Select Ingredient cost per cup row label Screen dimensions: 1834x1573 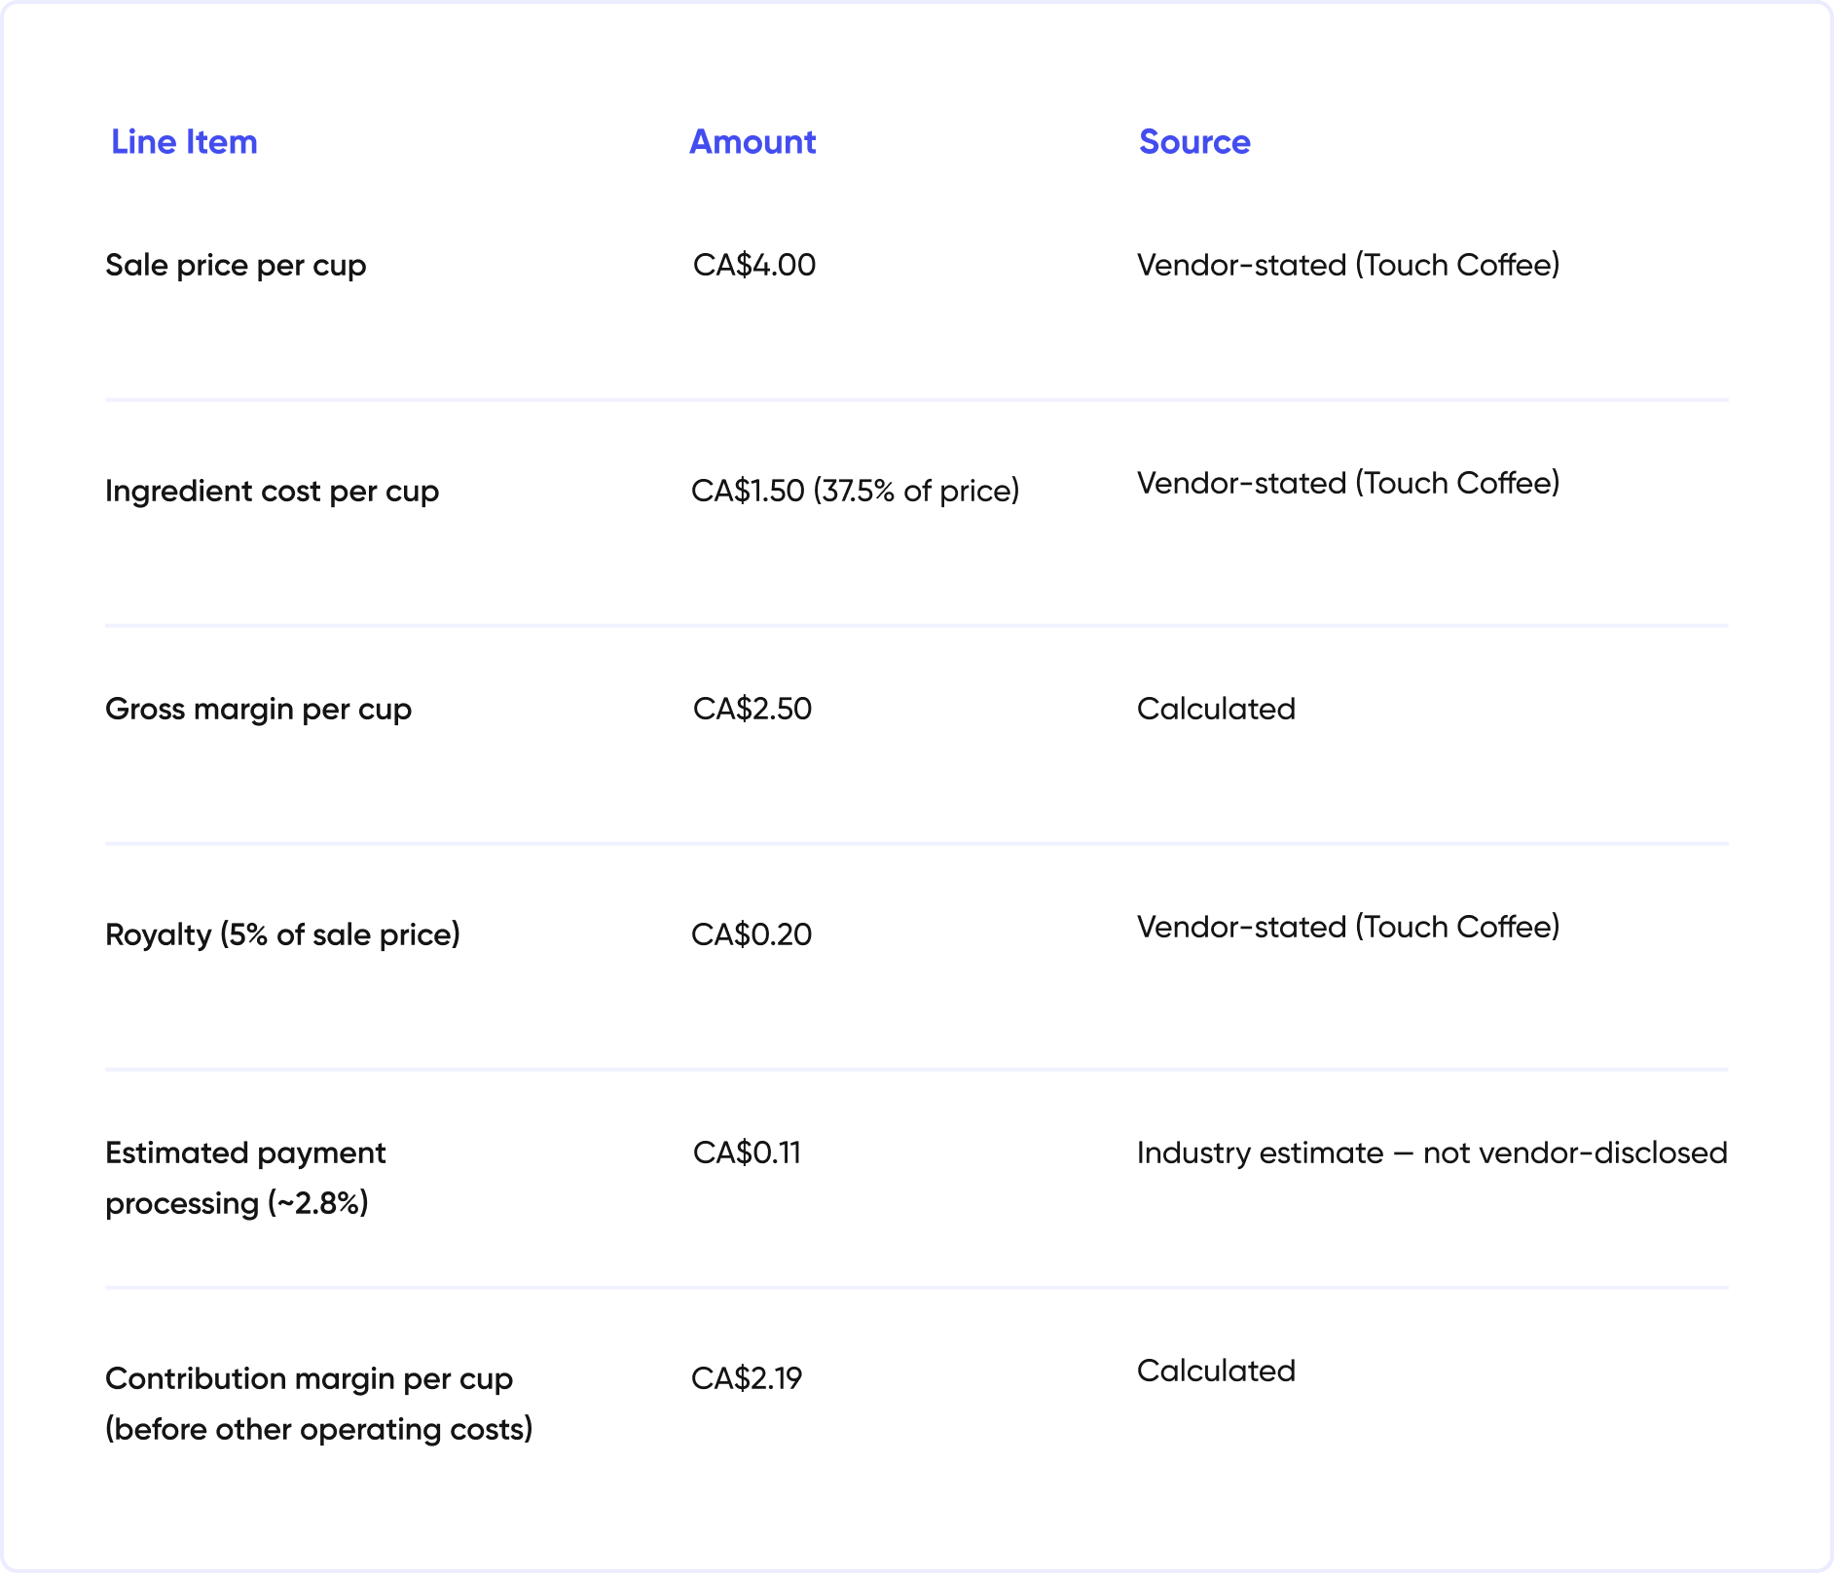[272, 492]
